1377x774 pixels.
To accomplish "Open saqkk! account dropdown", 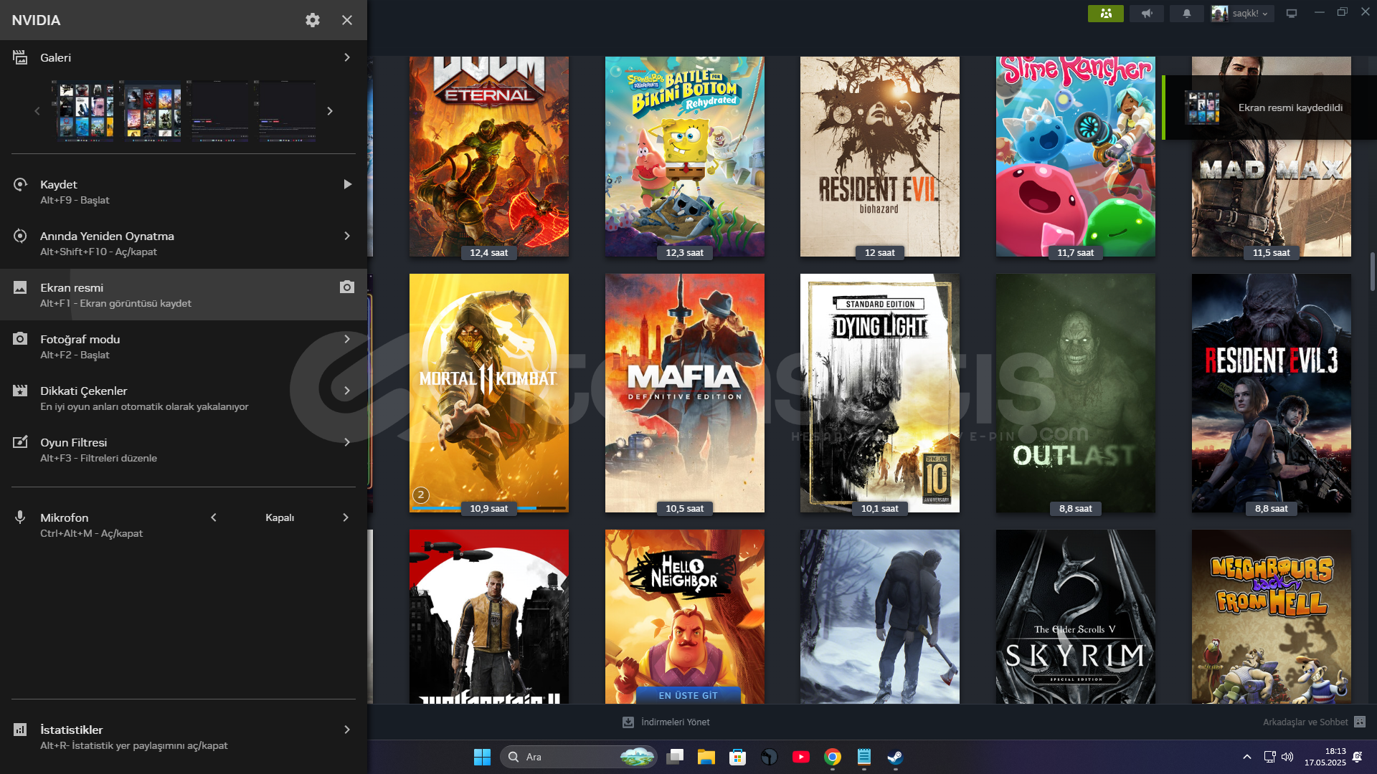I will [x=1242, y=14].
